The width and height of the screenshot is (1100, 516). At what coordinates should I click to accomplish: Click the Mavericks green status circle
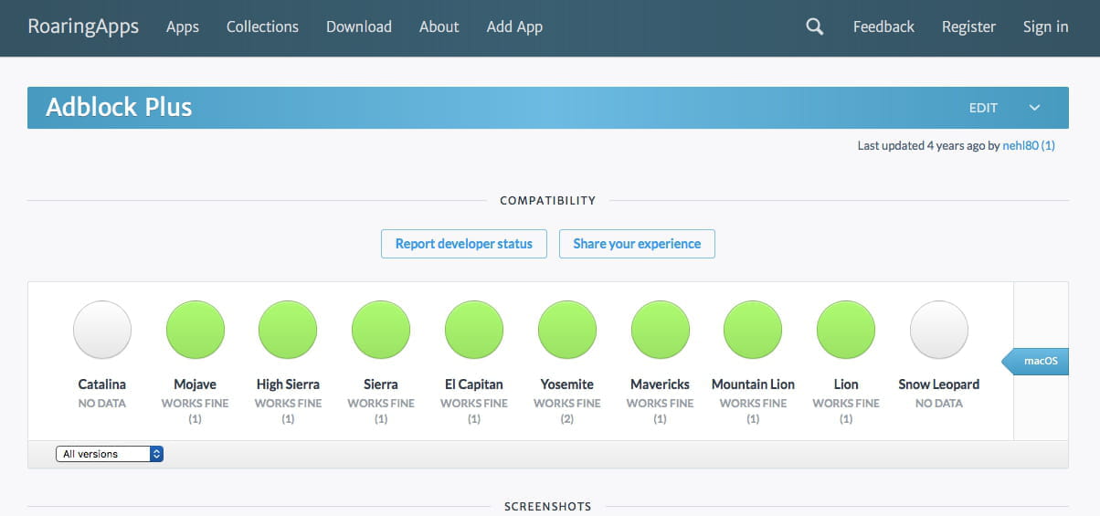click(x=661, y=330)
